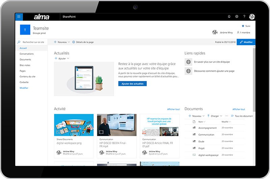
Task: Open the Etude folder row
Action: (x=215, y=141)
